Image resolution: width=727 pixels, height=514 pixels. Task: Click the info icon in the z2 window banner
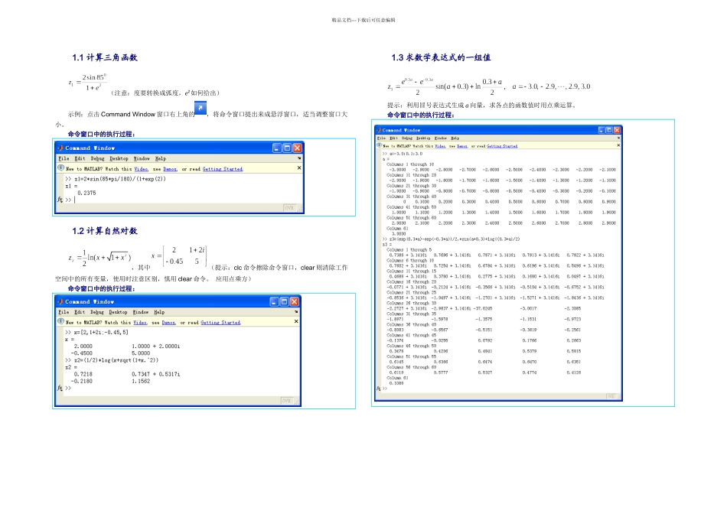coord(60,321)
